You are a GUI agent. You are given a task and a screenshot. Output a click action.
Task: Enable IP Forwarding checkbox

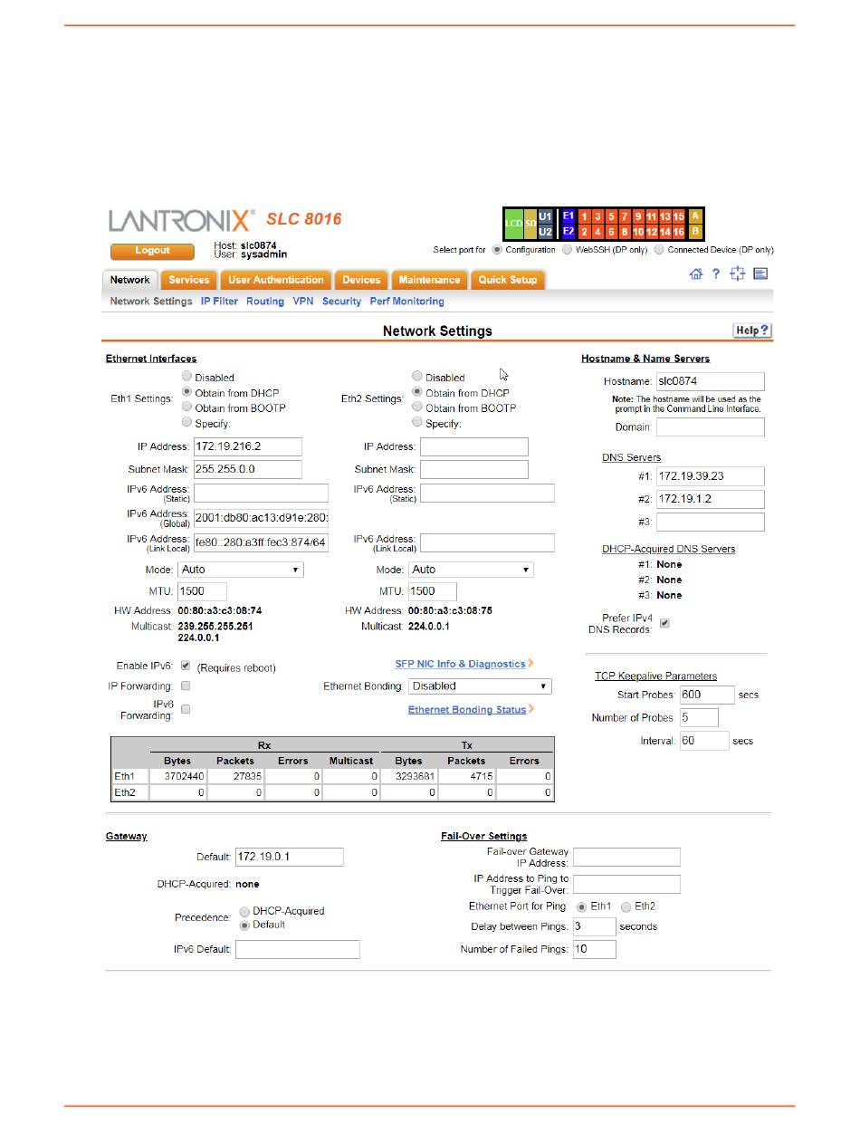point(186,686)
